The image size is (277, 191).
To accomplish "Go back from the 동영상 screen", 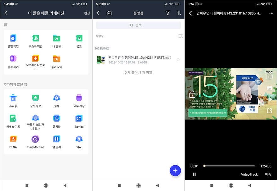I will click(x=98, y=13).
